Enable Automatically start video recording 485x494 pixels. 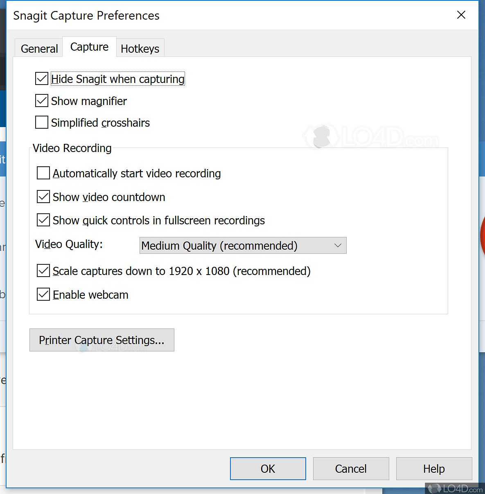coord(43,173)
